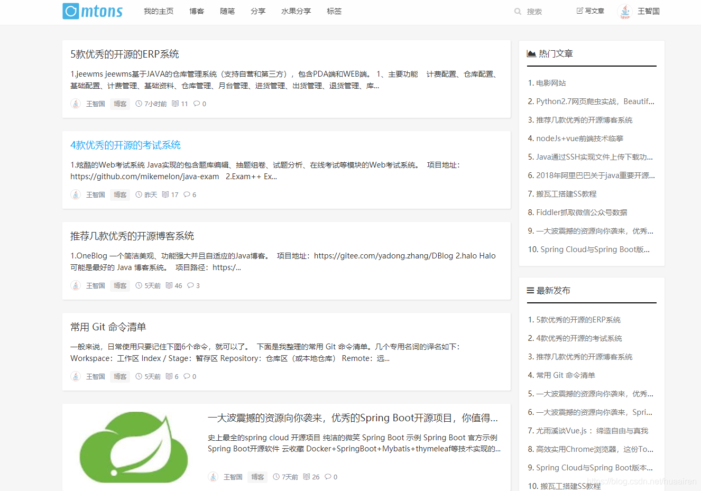The image size is (701, 491).
Task: Click the 博客 category tag on ERP article
Action: tap(119, 104)
